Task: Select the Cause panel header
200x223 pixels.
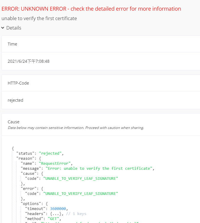Action: click(x=14, y=122)
